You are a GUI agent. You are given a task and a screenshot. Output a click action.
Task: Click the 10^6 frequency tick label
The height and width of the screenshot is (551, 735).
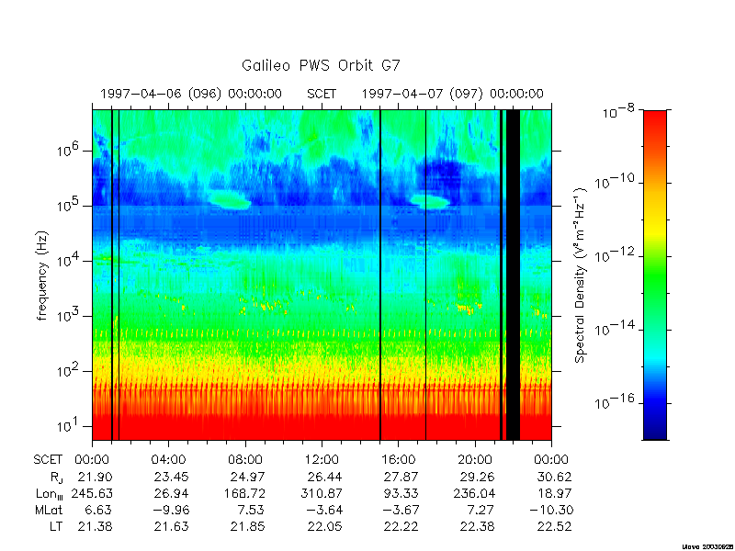tap(69, 152)
